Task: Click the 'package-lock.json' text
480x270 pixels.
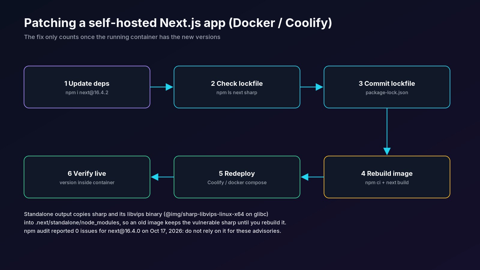Action: (x=387, y=92)
